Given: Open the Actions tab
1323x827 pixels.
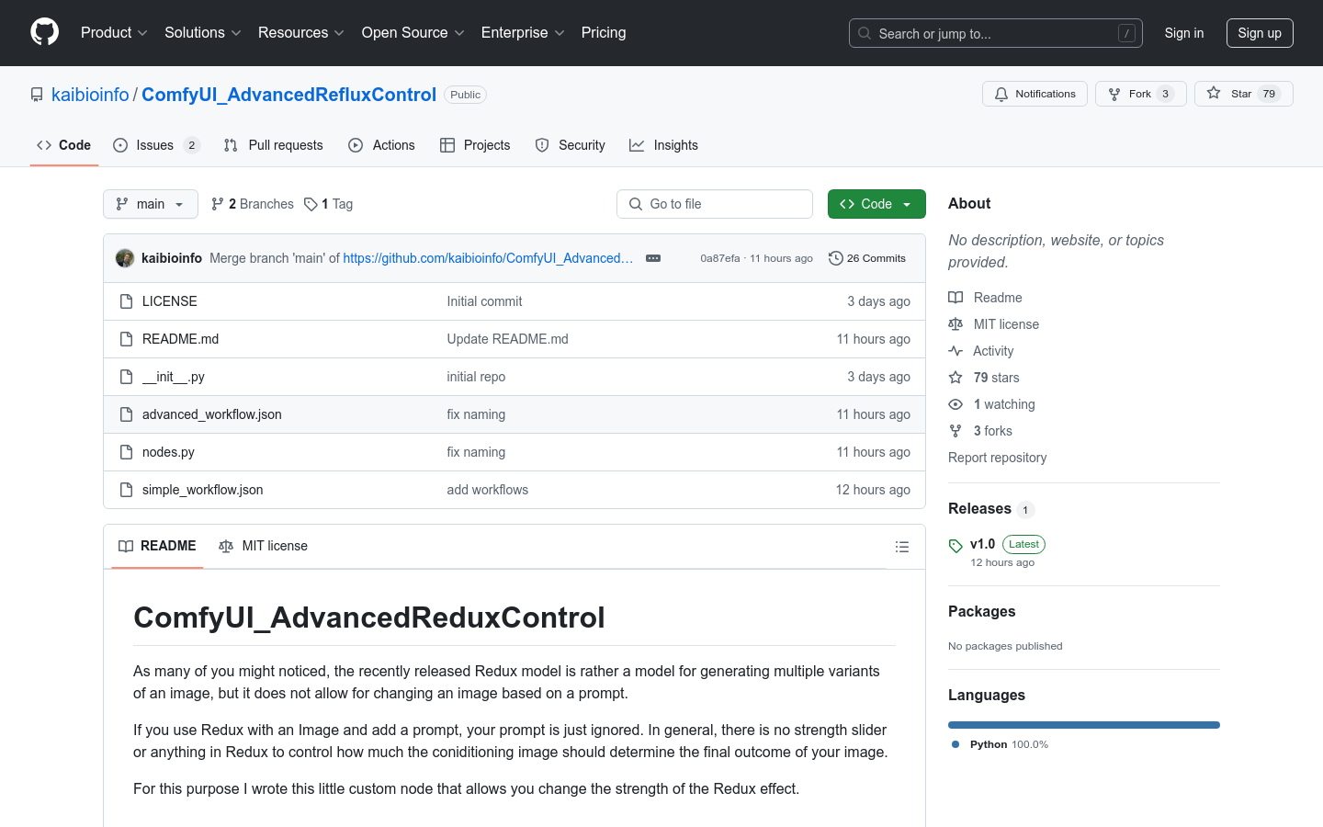Looking at the screenshot, I should point(382,145).
